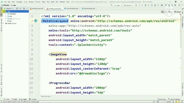
Task: Open the Build tool window
Action: click(x=15, y=99)
